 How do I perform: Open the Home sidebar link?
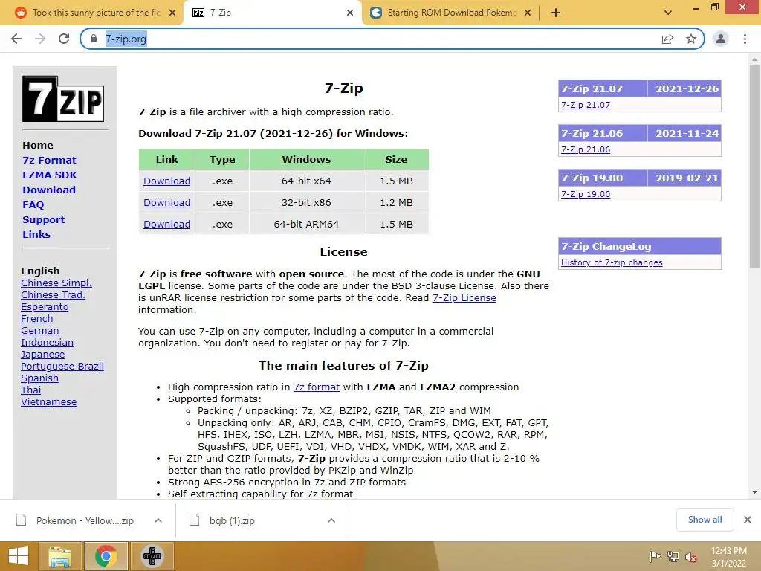38,145
